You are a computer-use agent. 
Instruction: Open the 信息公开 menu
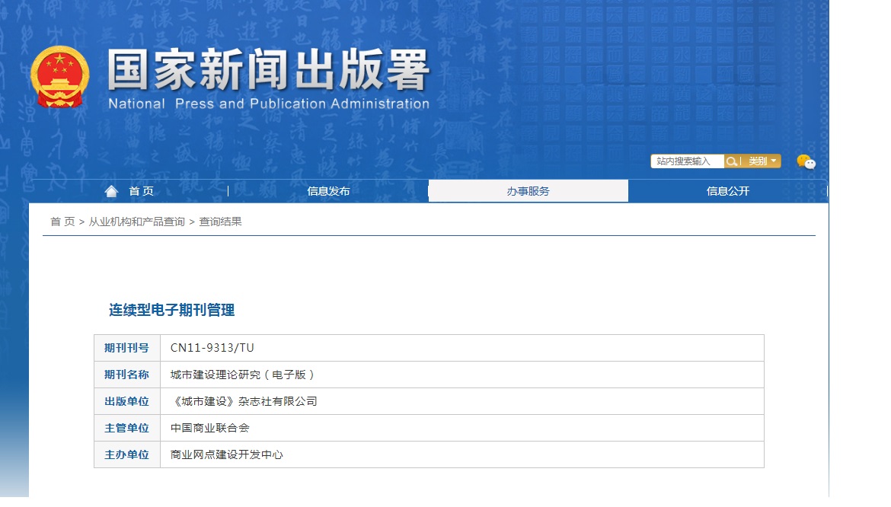[728, 191]
